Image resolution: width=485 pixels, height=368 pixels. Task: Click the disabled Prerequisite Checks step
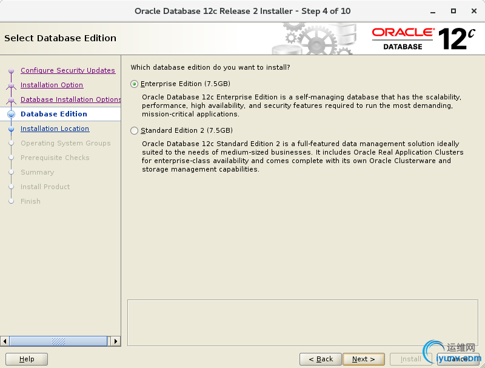pos(55,158)
